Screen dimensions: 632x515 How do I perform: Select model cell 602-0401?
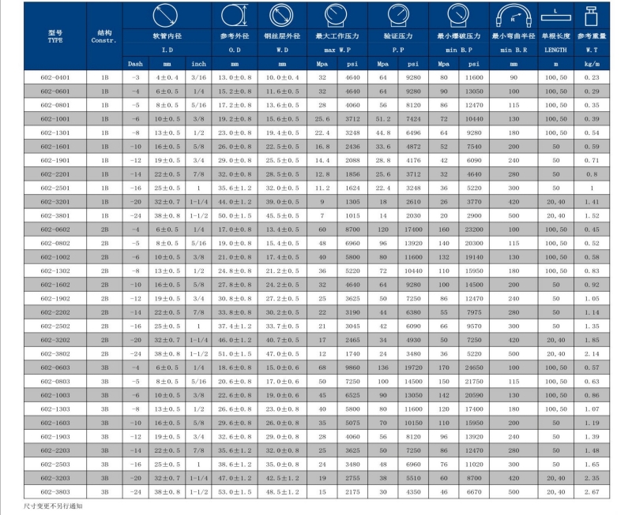coord(55,77)
